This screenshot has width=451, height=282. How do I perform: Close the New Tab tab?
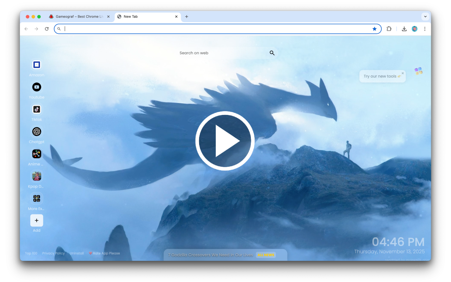[177, 17]
